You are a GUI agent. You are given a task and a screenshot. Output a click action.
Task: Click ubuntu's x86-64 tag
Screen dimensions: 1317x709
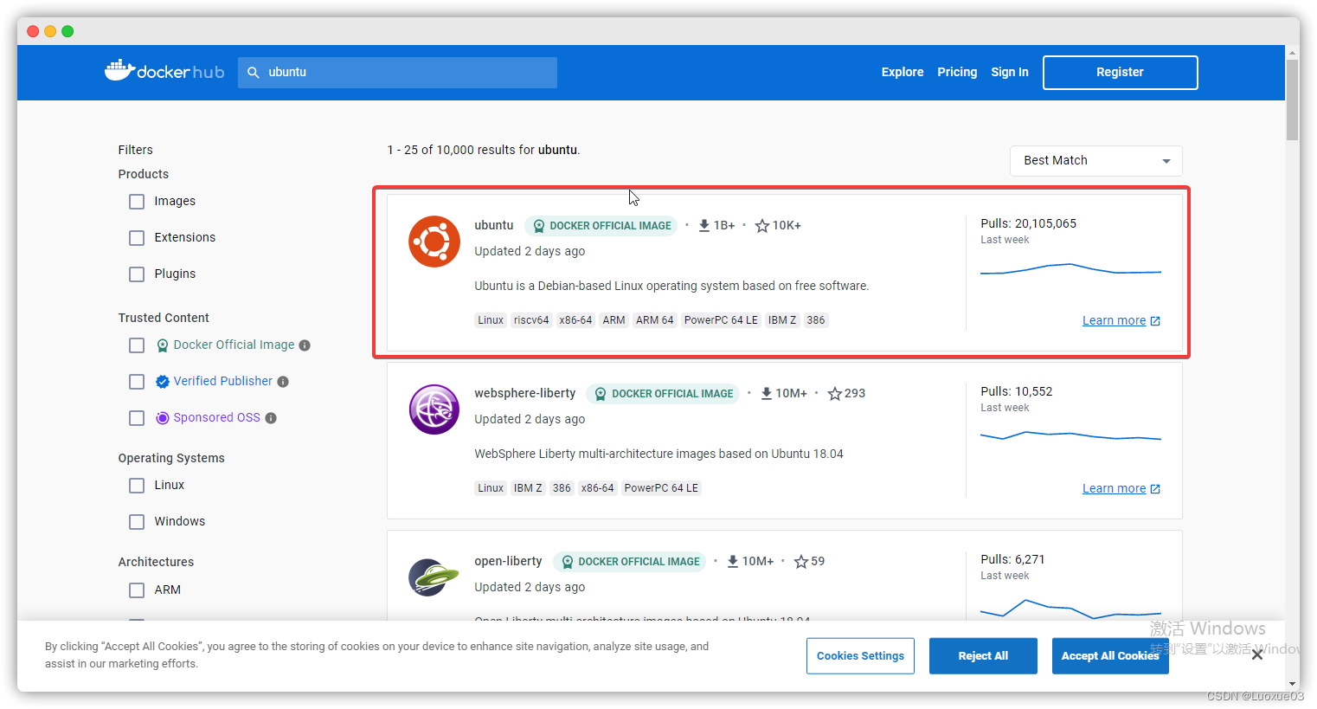(x=575, y=320)
